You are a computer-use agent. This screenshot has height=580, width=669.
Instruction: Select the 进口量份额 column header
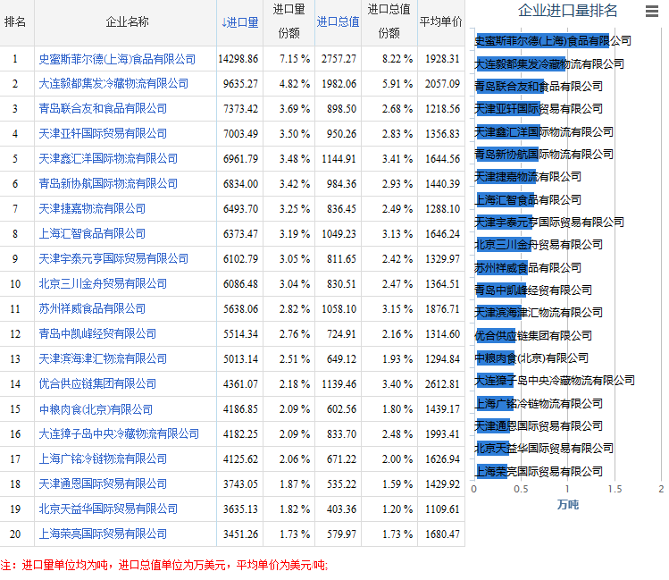tap(289, 21)
